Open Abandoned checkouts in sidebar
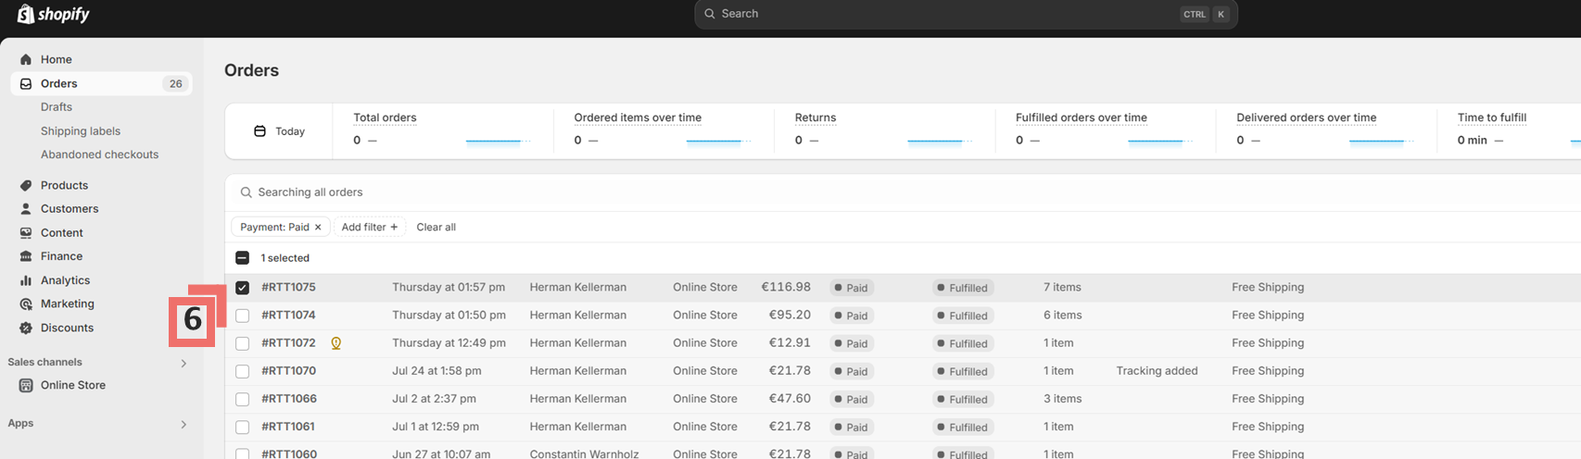1581x459 pixels. click(99, 155)
